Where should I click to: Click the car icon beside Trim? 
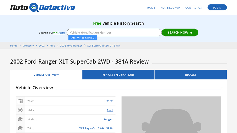(x=20, y=128)
